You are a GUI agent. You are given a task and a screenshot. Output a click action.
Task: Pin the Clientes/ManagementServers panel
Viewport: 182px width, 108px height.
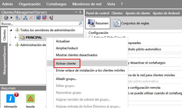pos(80,12)
